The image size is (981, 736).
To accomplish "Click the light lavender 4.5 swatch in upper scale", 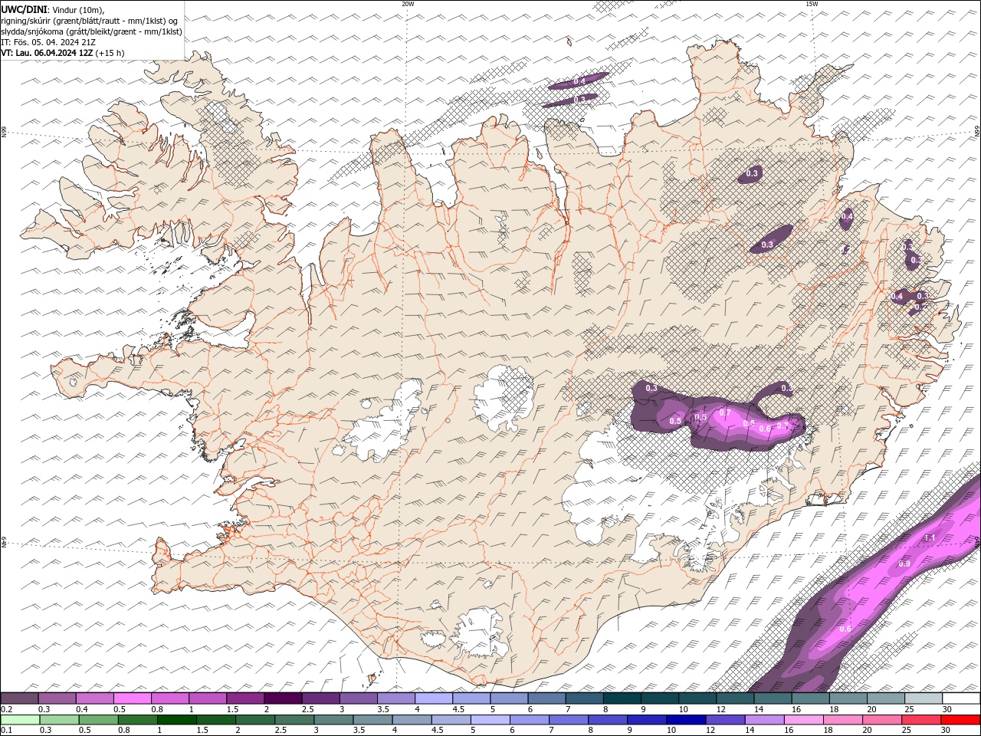I will tap(471, 698).
